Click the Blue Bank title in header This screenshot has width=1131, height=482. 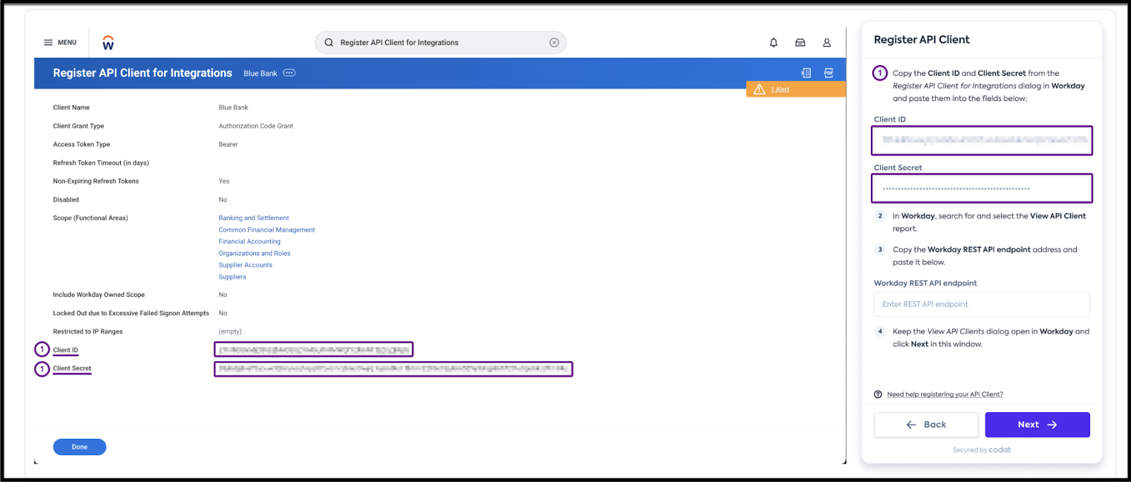click(x=260, y=74)
